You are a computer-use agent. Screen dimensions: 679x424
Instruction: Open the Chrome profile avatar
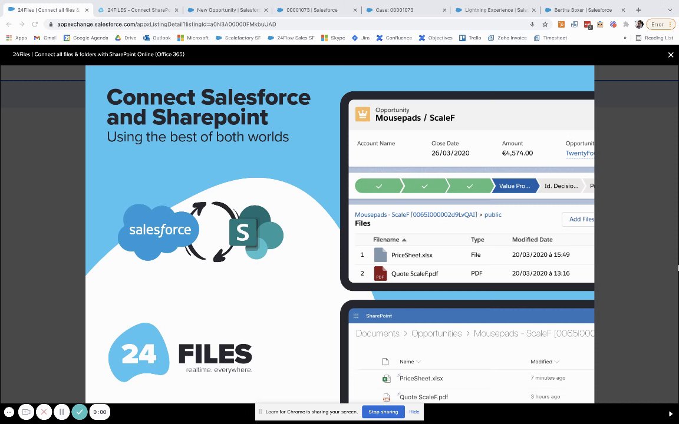(639, 24)
